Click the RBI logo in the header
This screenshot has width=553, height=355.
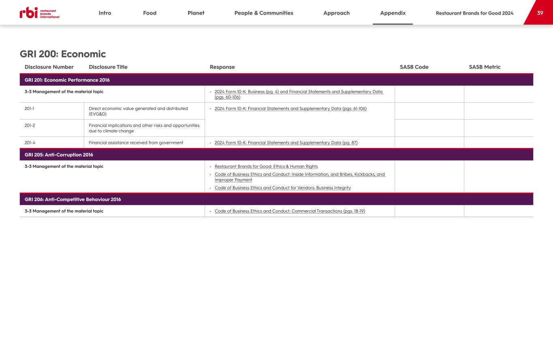[x=39, y=13]
